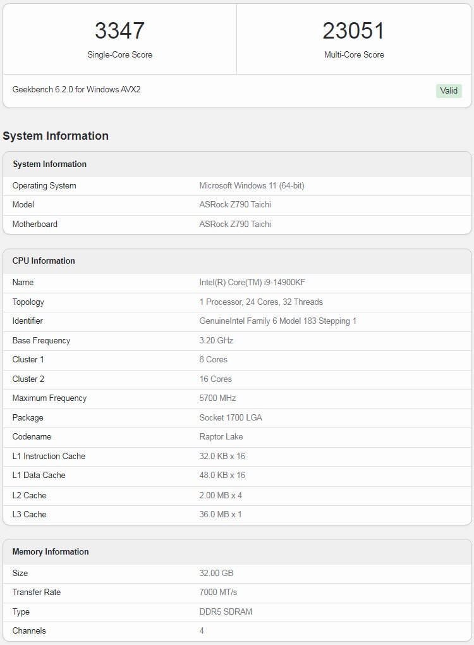Click the Codename row label
The height and width of the screenshot is (645, 474).
tap(32, 437)
